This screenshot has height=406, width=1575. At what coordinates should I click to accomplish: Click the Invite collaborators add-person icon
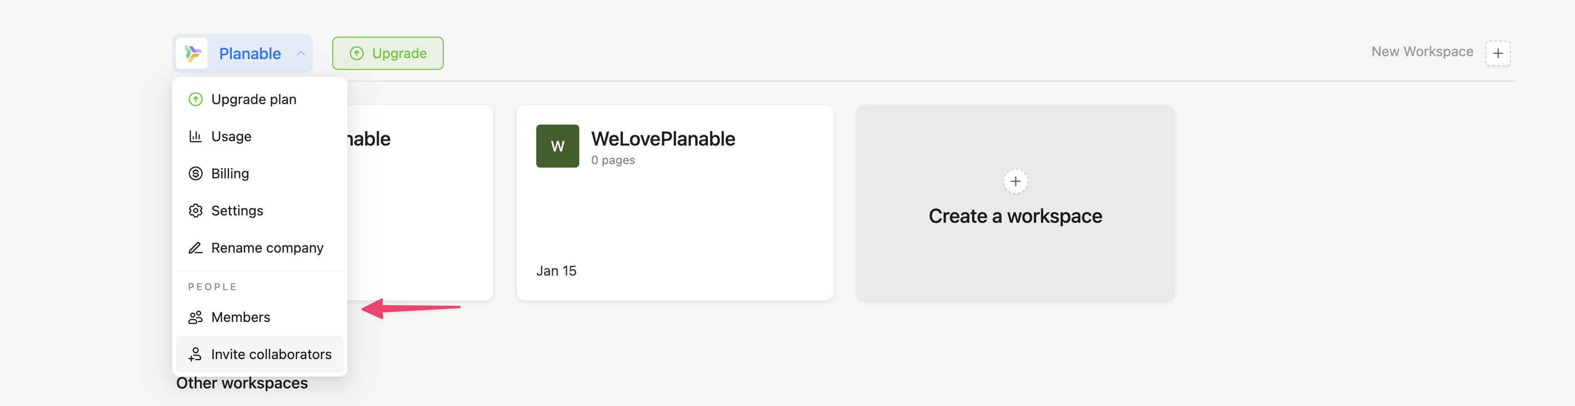pos(196,355)
